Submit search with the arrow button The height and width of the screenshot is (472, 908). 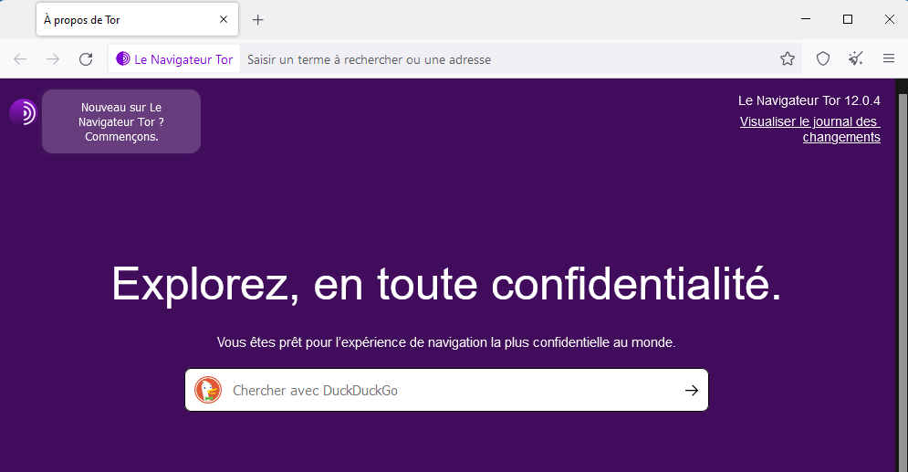(692, 391)
